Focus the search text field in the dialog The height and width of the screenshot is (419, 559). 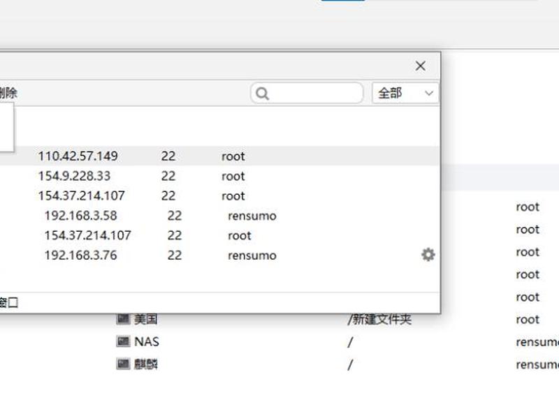(307, 94)
